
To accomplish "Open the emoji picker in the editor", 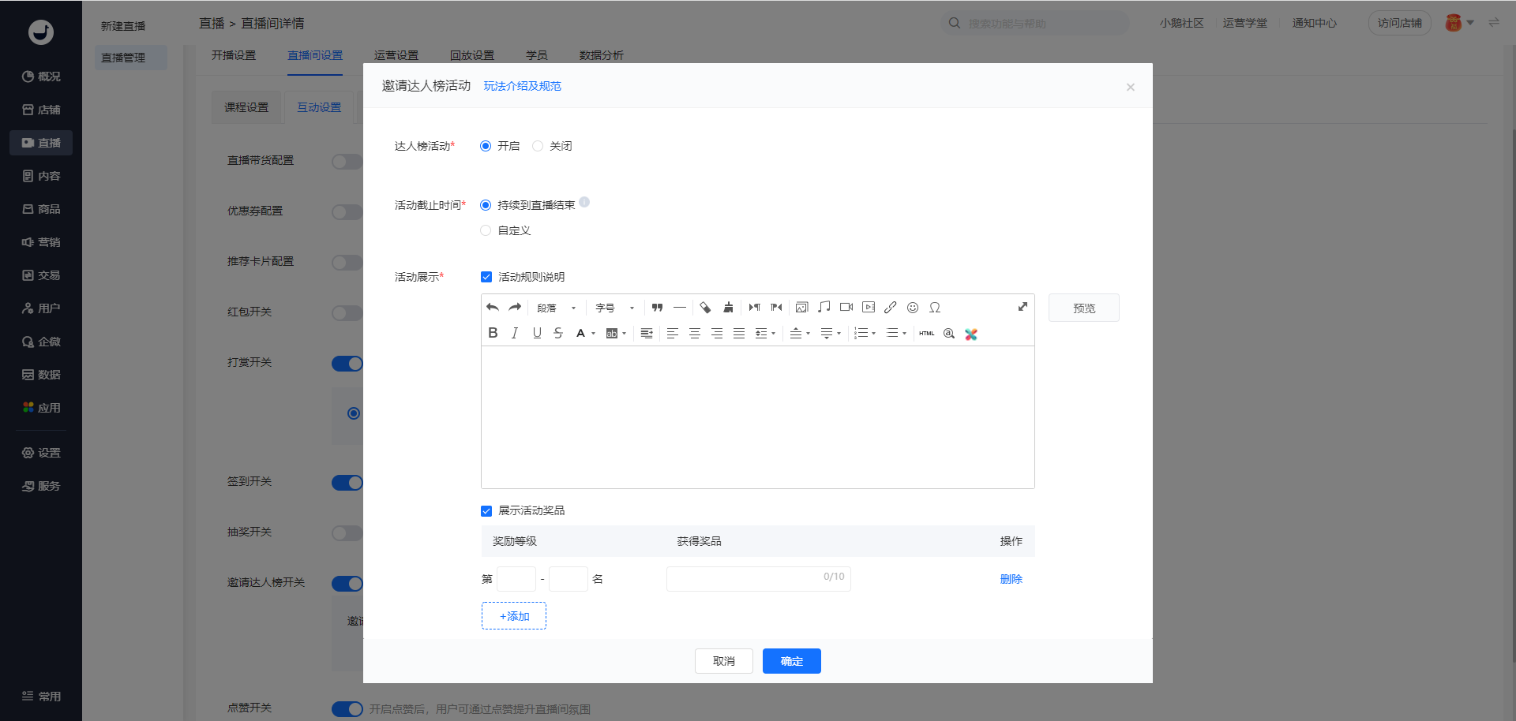I will (x=913, y=308).
